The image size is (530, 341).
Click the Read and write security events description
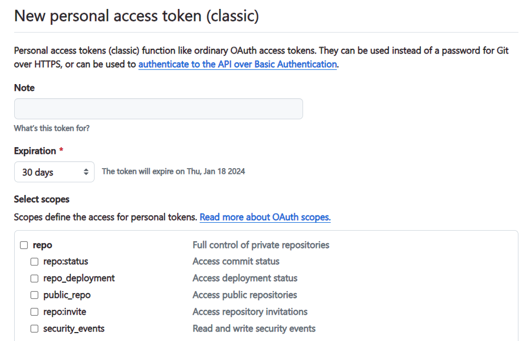click(254, 329)
